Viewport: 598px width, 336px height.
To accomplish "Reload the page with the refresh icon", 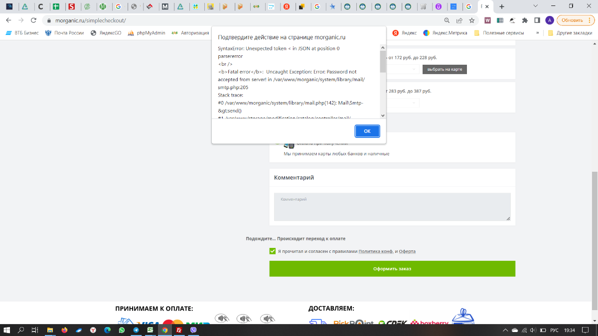I will click(33, 20).
